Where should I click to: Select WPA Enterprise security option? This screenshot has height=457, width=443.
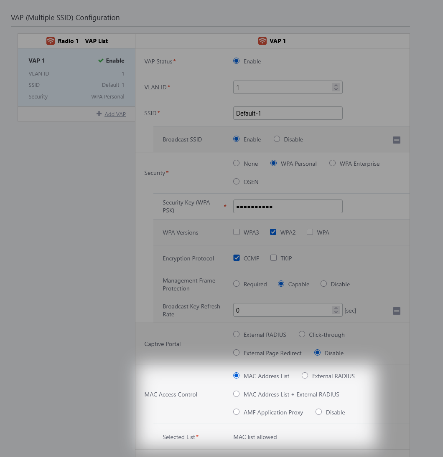332,163
